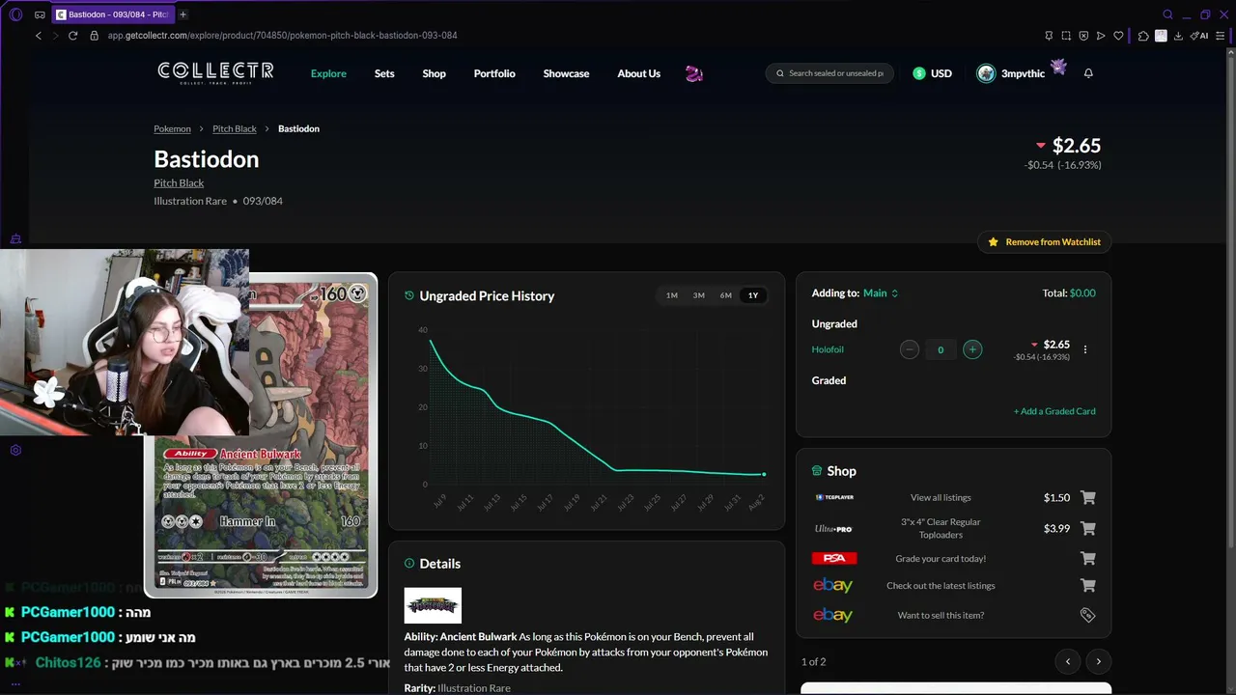Click the send/flow arrow icon

click(x=1101, y=36)
